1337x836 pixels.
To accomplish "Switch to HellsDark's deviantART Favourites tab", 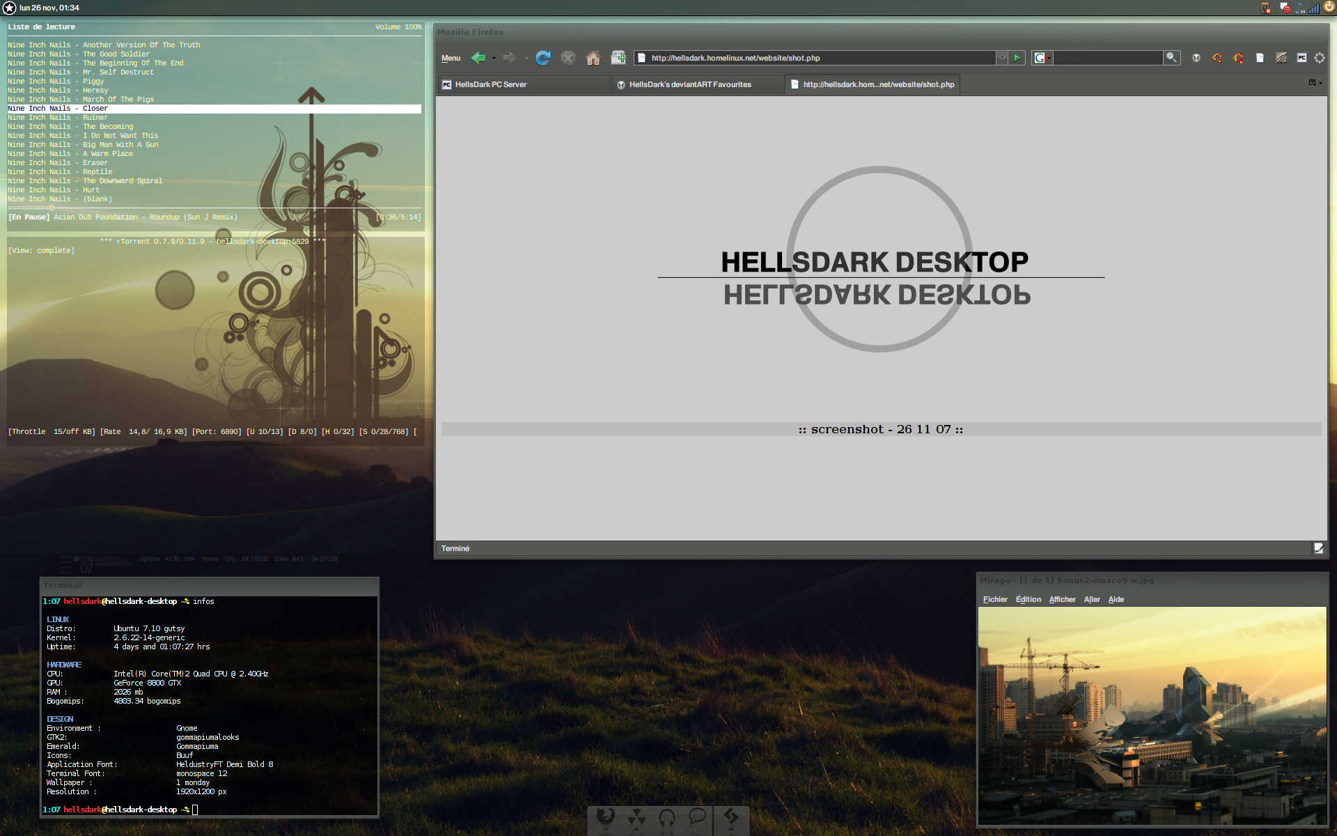I will point(698,84).
